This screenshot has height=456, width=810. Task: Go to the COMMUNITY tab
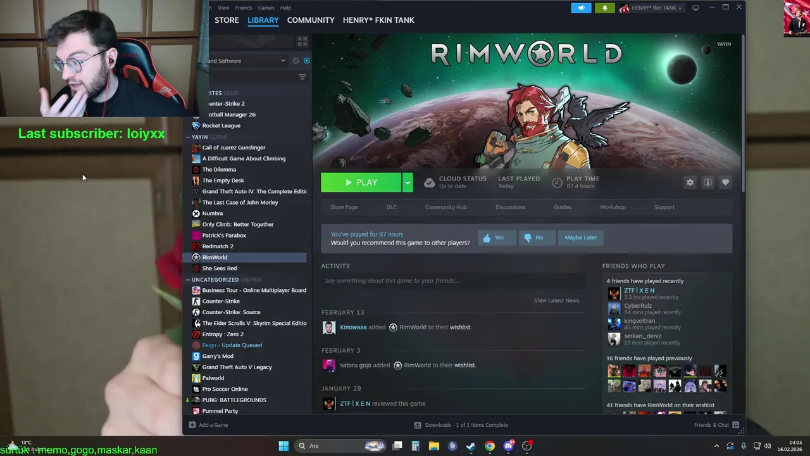point(311,20)
